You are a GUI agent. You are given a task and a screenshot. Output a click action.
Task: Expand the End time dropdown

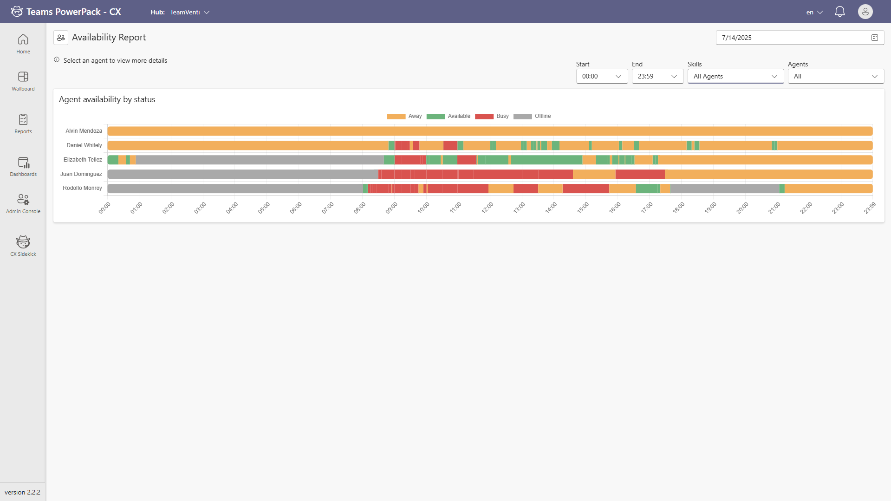tap(657, 76)
